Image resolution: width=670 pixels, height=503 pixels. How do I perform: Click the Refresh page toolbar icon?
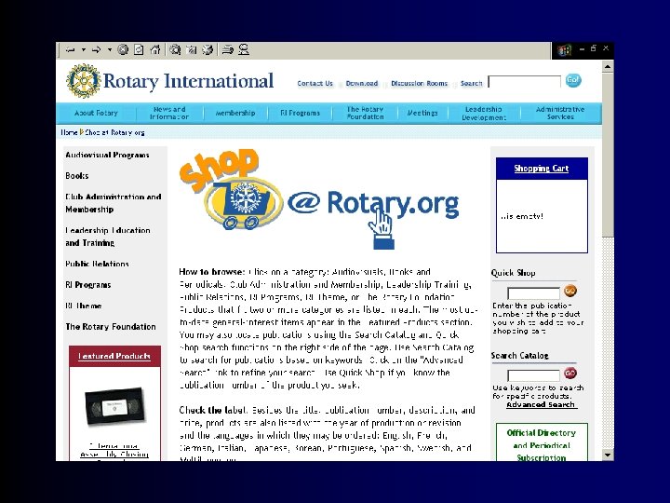tap(139, 50)
